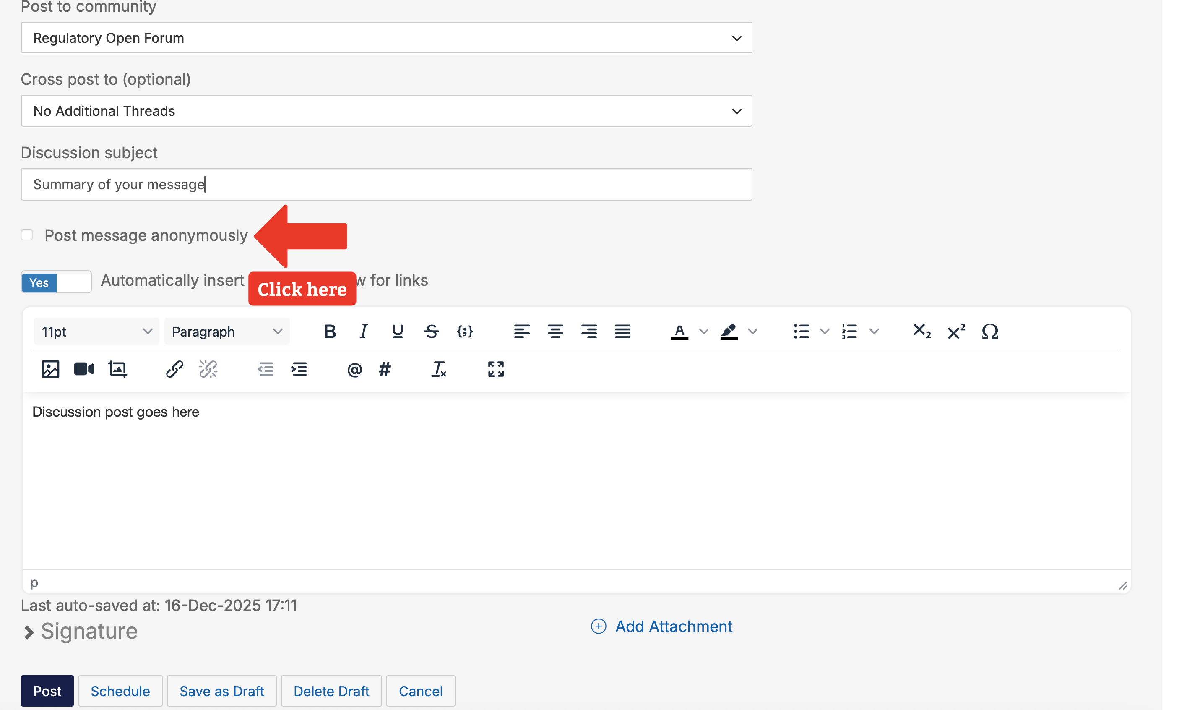The width and height of the screenshot is (1187, 710).
Task: Open Regulatory Open Forum community dropdown
Action: [386, 38]
